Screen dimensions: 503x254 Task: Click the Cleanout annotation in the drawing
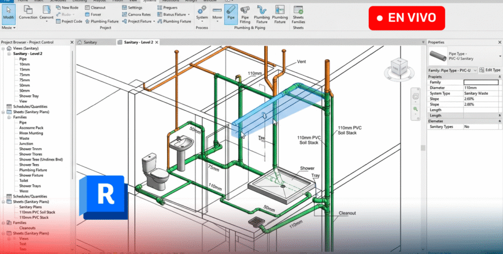(347, 213)
